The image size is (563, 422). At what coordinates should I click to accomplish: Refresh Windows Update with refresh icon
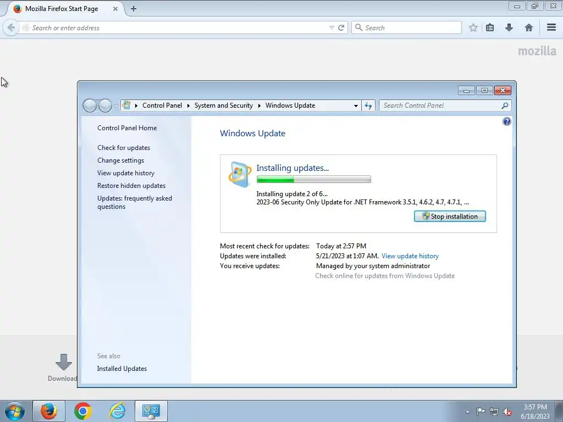[368, 105]
